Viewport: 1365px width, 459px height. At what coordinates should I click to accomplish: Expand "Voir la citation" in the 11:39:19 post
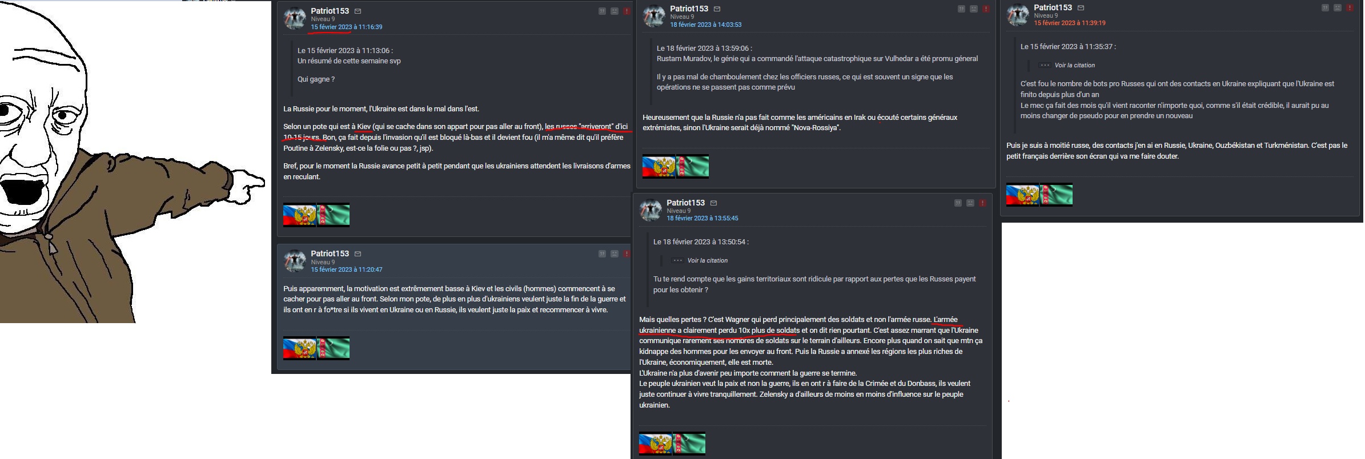point(1074,66)
